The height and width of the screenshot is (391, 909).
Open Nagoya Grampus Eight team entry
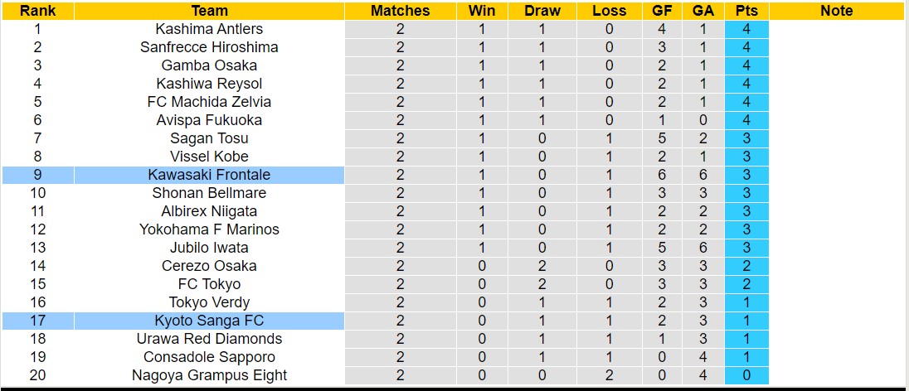click(209, 375)
